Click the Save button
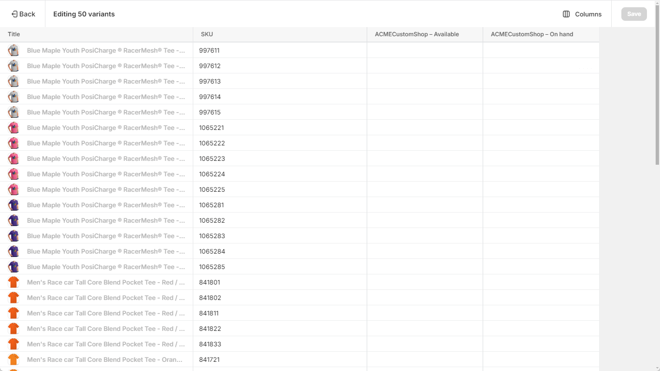 [x=633, y=14]
